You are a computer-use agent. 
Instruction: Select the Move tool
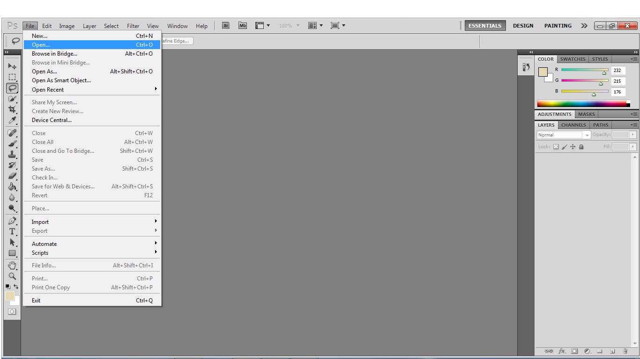pos(12,66)
